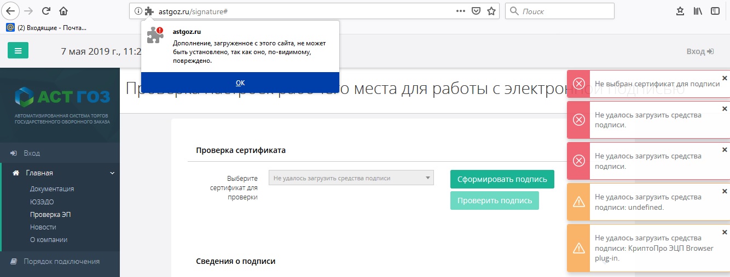The width and height of the screenshot is (730, 277).
Task: Open the Проверка ЭП sidebar item
Action: [50, 214]
